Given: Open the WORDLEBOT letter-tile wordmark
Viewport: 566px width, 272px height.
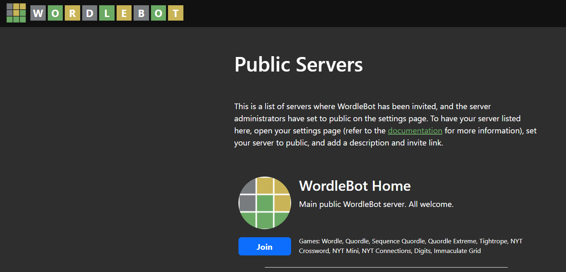Looking at the screenshot, I should [x=107, y=13].
